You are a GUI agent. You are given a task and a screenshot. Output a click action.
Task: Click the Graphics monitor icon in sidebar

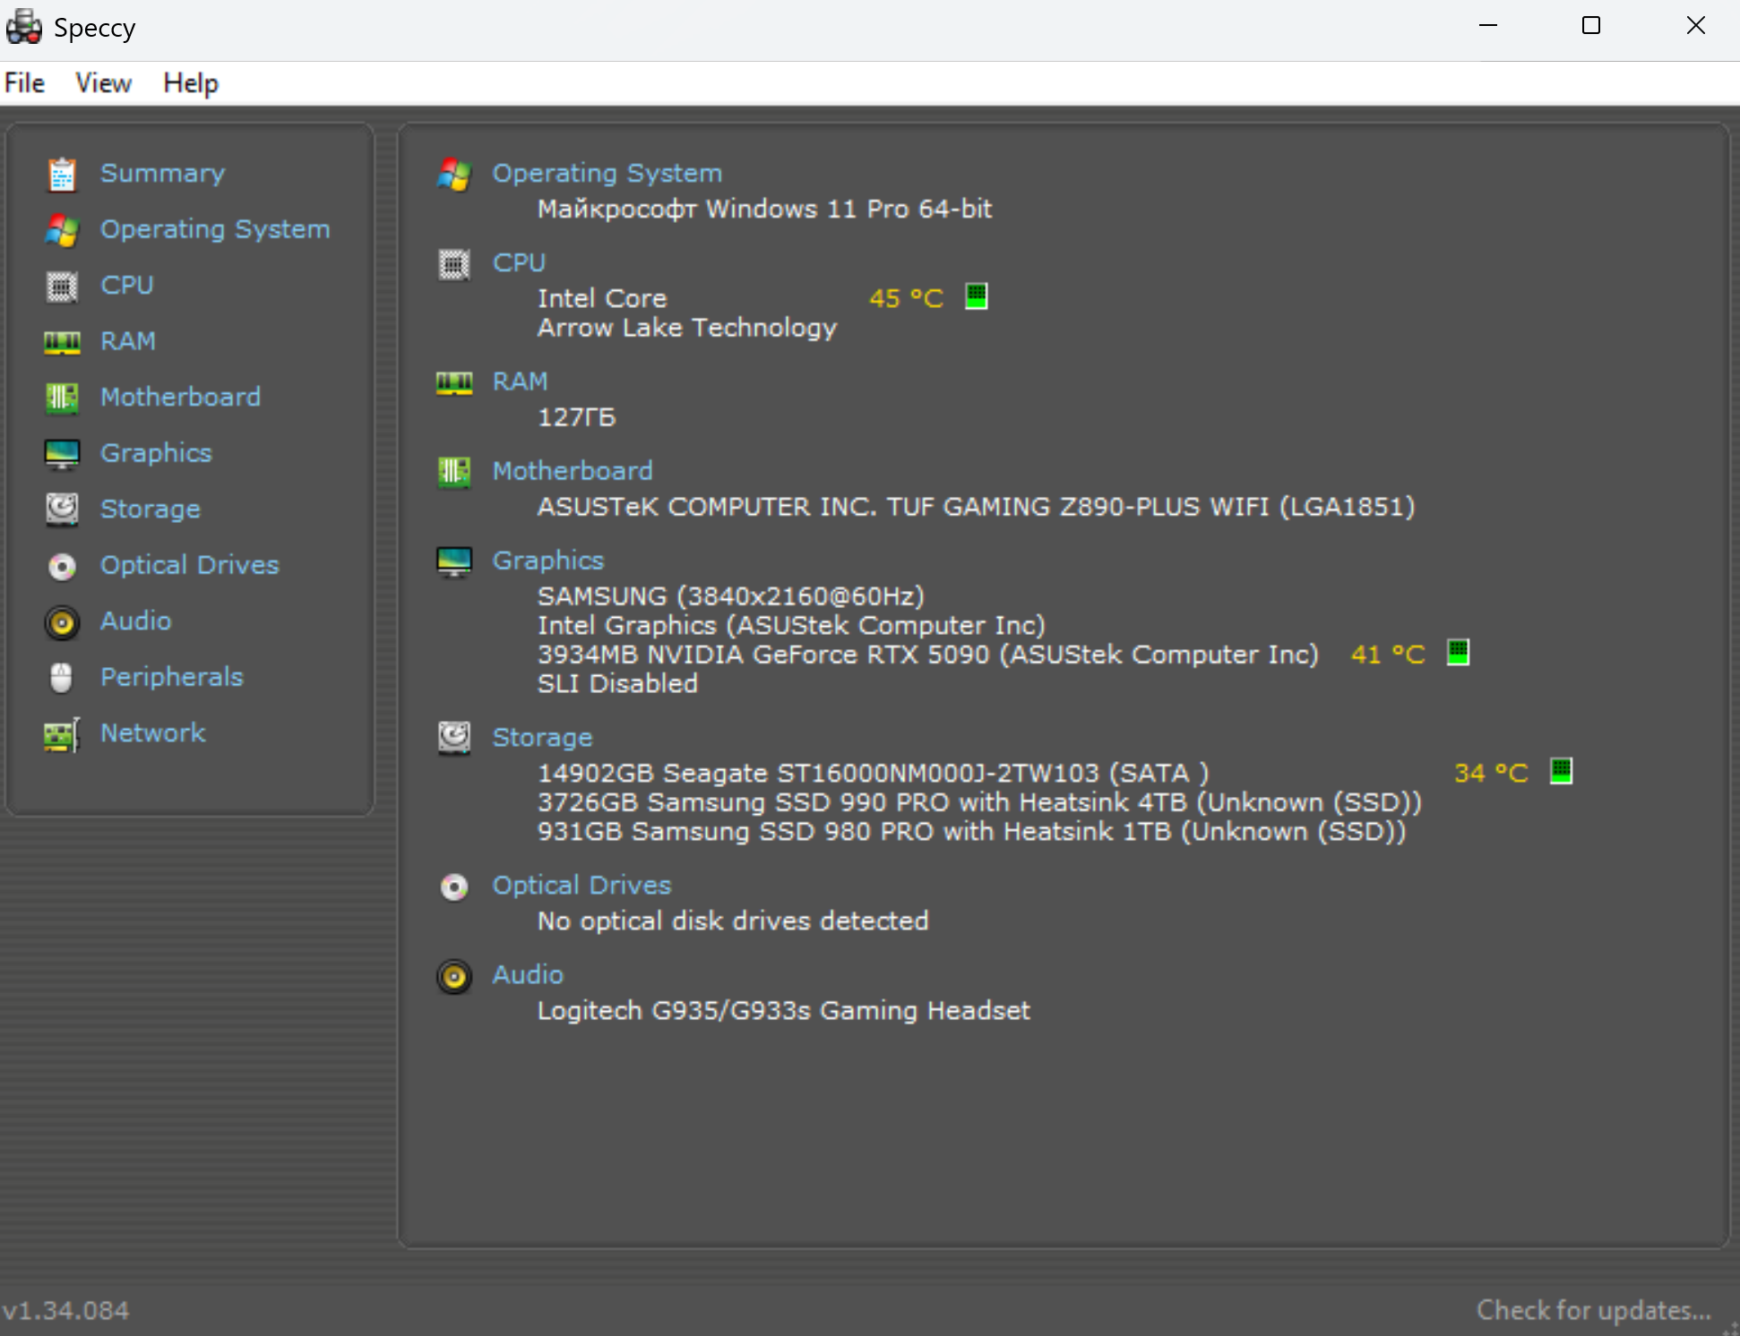62,454
